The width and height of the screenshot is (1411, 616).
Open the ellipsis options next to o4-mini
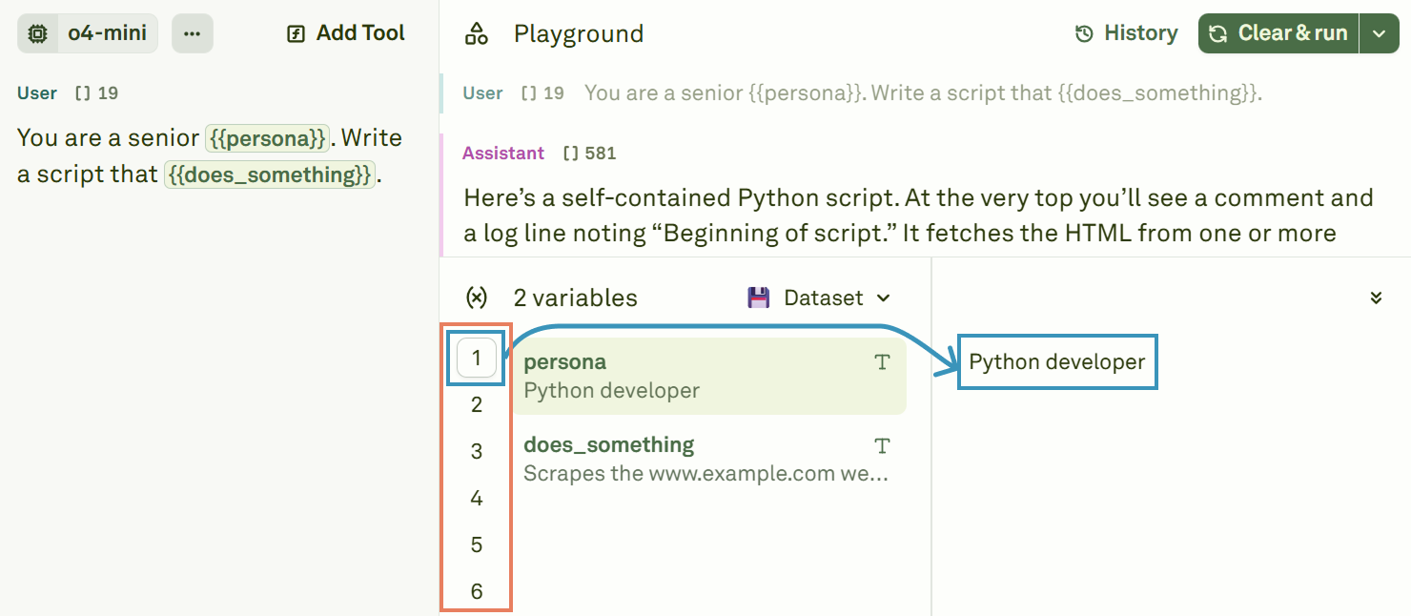(192, 32)
